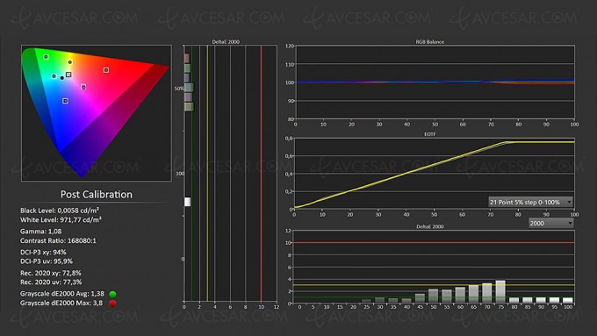
Task: Click the red target point on CIE chart
Action: click(106, 70)
